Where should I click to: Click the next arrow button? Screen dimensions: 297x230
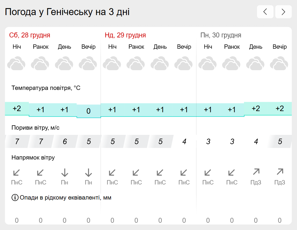pyautogui.click(x=283, y=12)
